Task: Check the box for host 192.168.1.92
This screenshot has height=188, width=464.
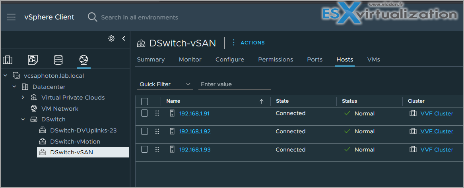Action: pos(144,131)
